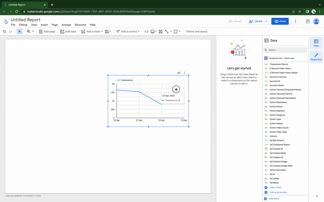
Task: Open the help question mark icon
Action: tap(308, 21)
